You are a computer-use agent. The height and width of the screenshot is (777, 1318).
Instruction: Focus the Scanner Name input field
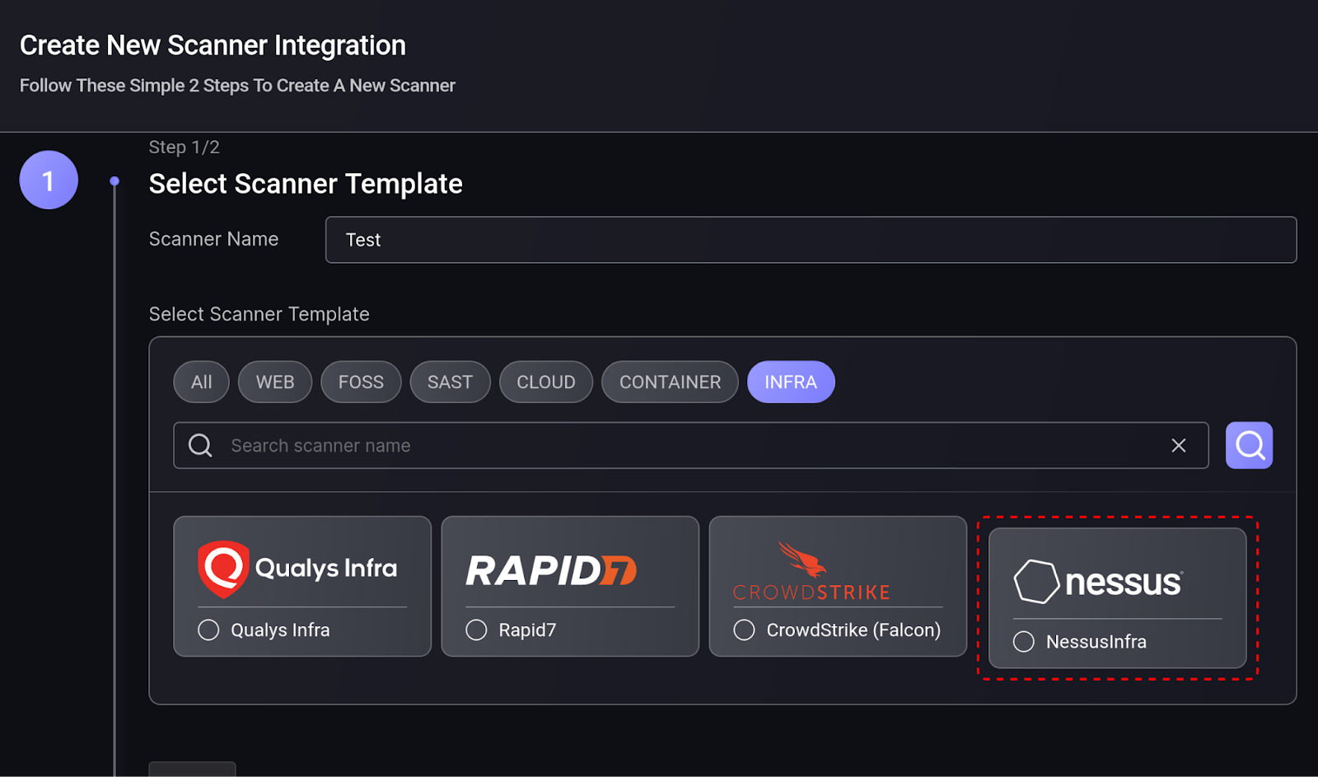coord(811,240)
